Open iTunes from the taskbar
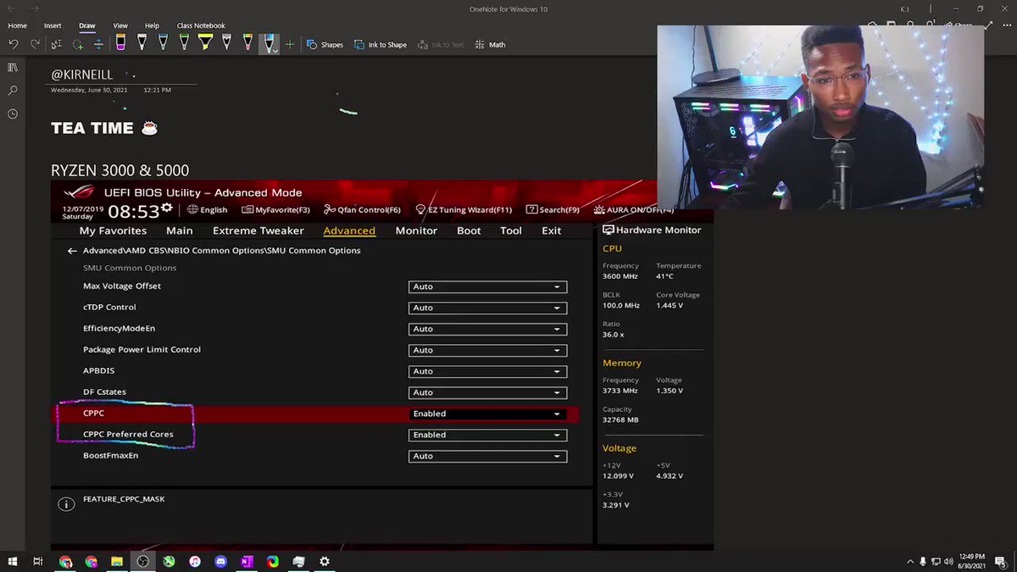 [x=195, y=561]
